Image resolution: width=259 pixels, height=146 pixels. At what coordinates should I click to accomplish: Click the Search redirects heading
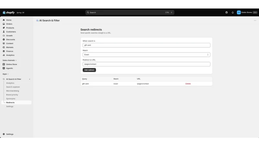[91, 30]
